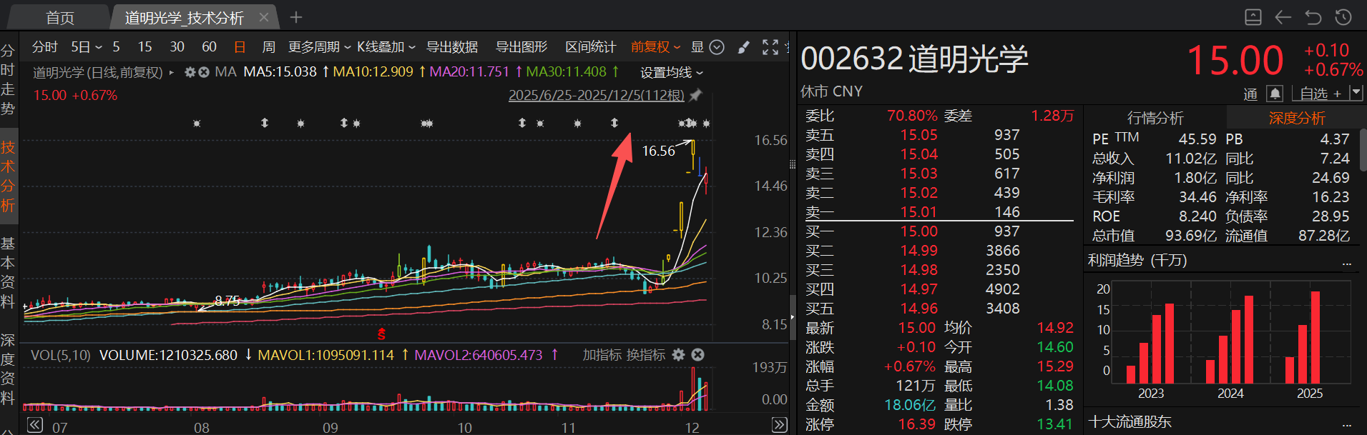The width and height of the screenshot is (1367, 435).
Task: Click the 卖一 price 15.01
Action: [918, 212]
